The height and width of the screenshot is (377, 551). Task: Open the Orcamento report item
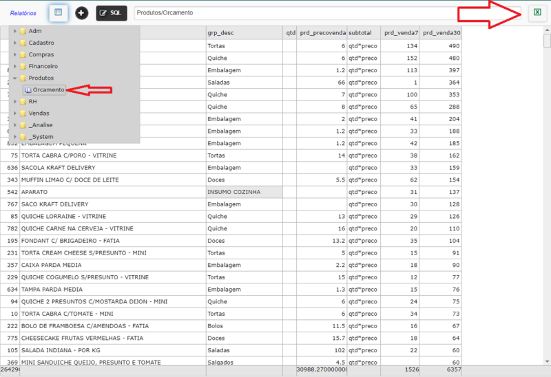pyautogui.click(x=45, y=90)
